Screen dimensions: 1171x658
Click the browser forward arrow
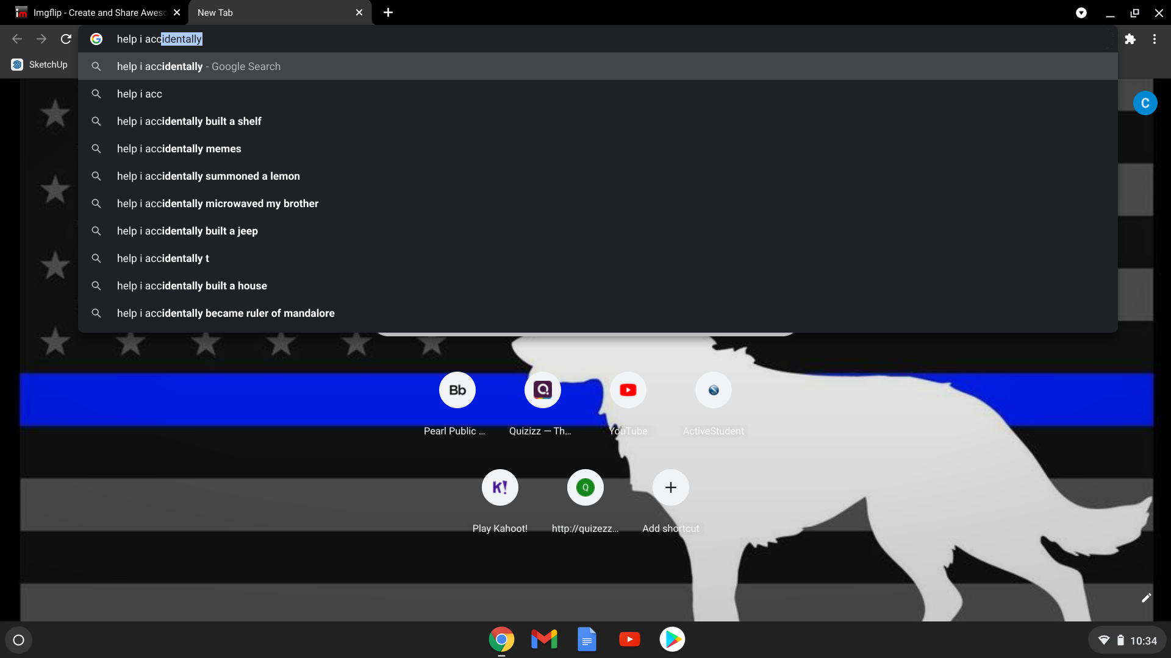(41, 39)
